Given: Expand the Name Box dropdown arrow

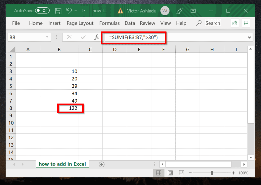Looking at the screenshot, I should pos(47,37).
